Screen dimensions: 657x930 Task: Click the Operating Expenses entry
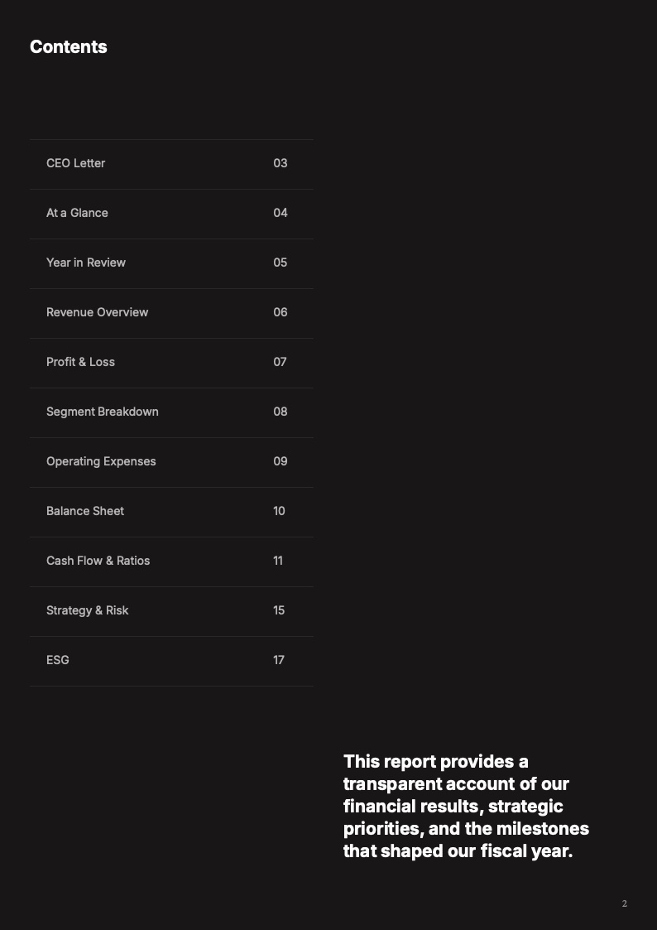[101, 461]
